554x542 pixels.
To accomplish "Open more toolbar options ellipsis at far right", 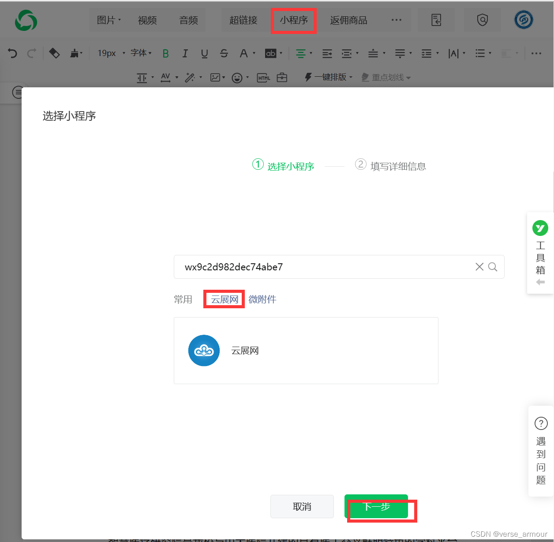I will click(536, 53).
